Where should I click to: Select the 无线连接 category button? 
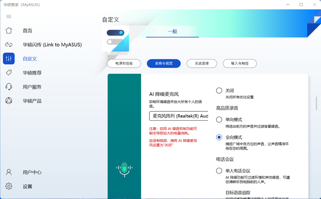[202, 63]
